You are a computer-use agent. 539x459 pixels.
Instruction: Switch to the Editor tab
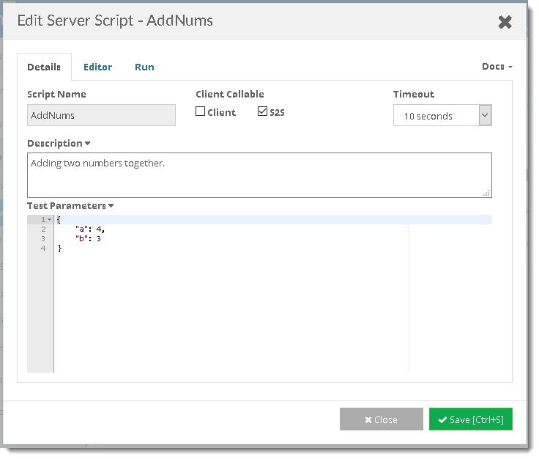[x=97, y=67]
